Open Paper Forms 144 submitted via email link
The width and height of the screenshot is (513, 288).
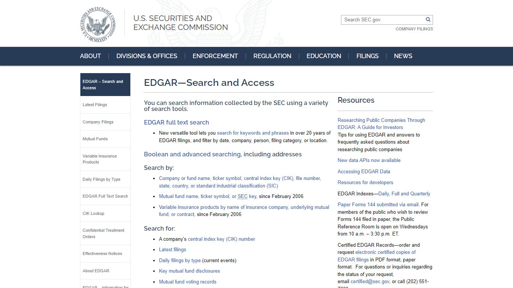[x=378, y=204]
